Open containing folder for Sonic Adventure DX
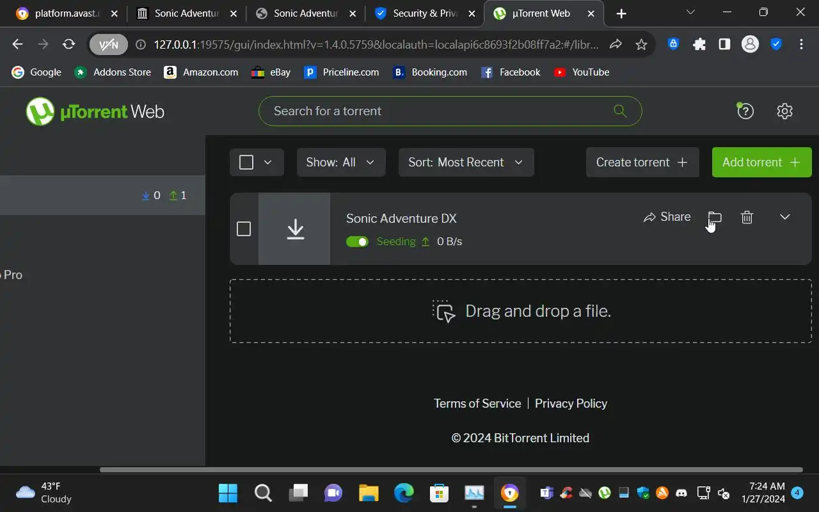Image resolution: width=819 pixels, height=512 pixels. point(715,217)
